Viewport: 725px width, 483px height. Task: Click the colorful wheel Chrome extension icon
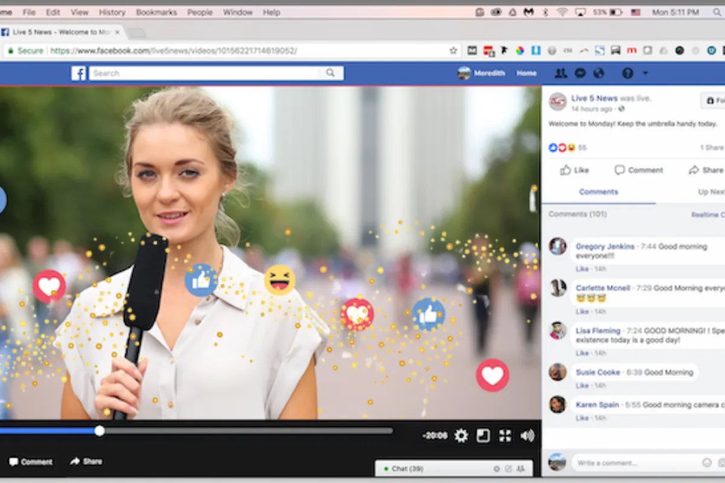coord(520,51)
